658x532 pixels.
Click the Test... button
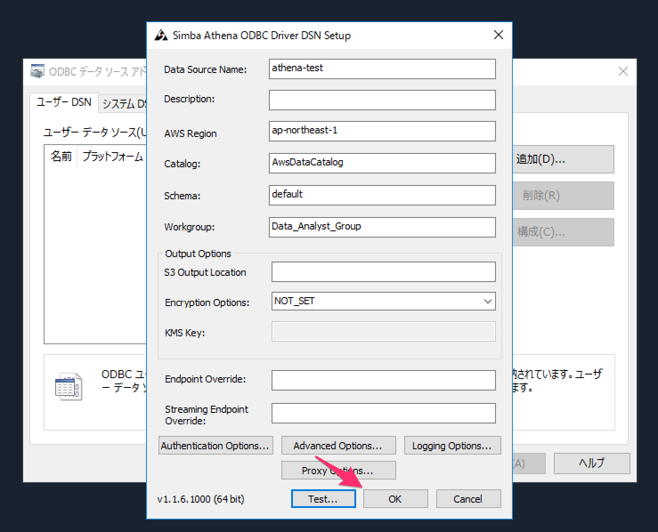[323, 499]
